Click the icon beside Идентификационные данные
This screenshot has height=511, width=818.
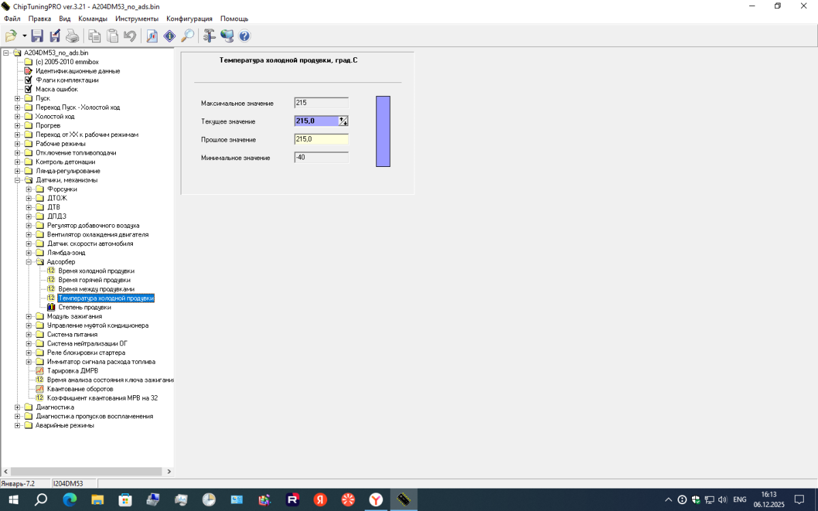(29, 71)
